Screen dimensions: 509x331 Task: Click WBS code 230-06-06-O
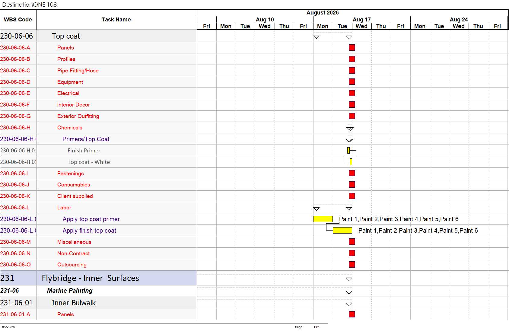click(x=15, y=265)
